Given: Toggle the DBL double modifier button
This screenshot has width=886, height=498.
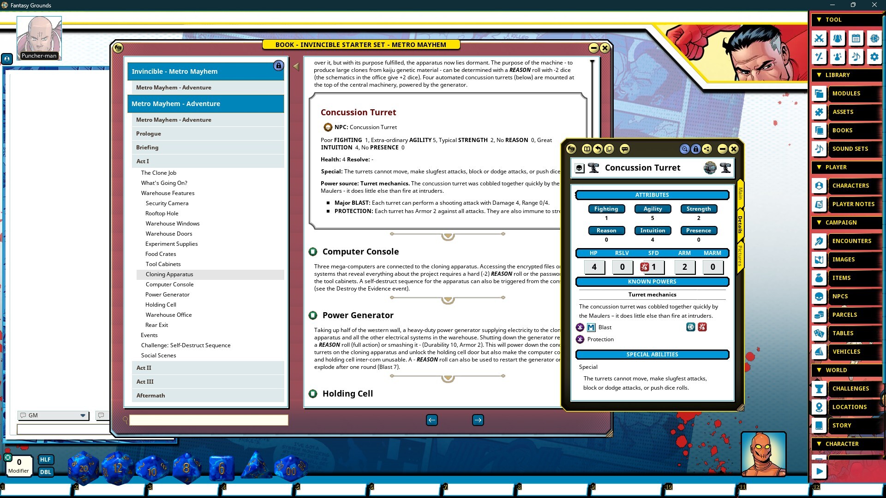Looking at the screenshot, I should [x=45, y=472].
